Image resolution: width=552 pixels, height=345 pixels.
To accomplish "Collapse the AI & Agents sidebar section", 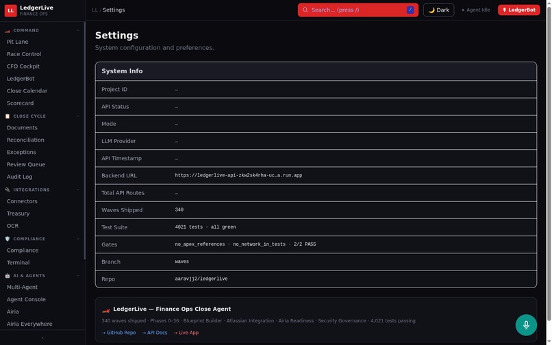I will click(x=78, y=276).
